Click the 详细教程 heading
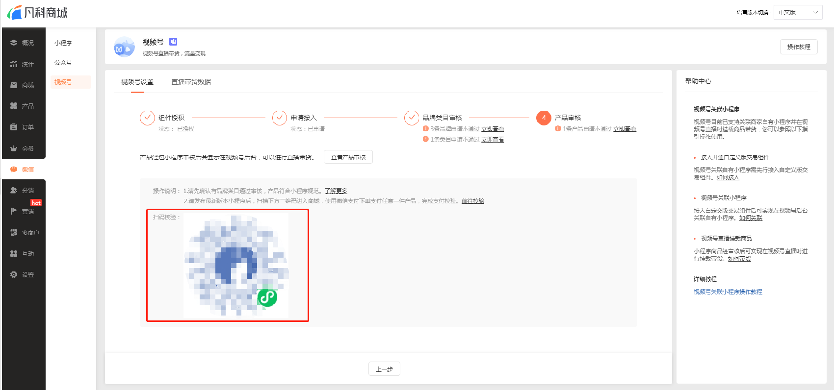 pyautogui.click(x=705, y=279)
